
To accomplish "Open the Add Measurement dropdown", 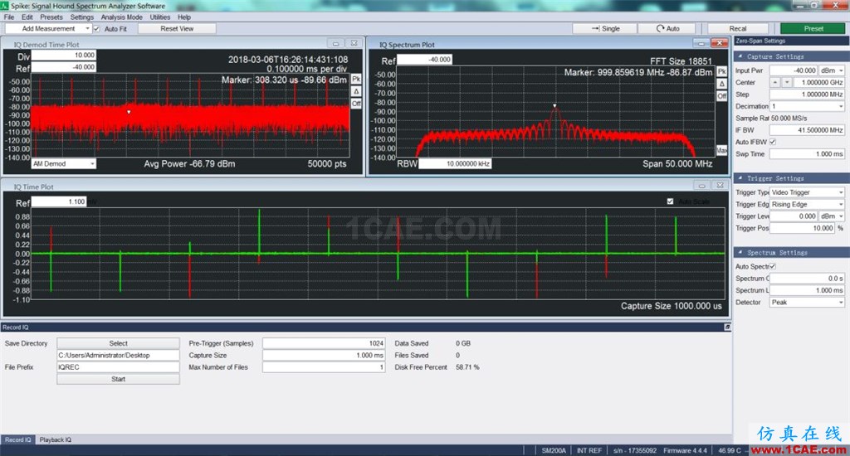I will coord(49,29).
